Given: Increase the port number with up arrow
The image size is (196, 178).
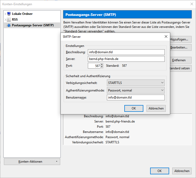Looking at the screenshot, I should (x=102, y=64).
